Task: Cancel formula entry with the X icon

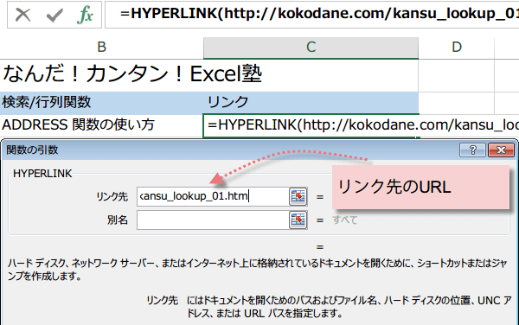Action: (x=22, y=15)
